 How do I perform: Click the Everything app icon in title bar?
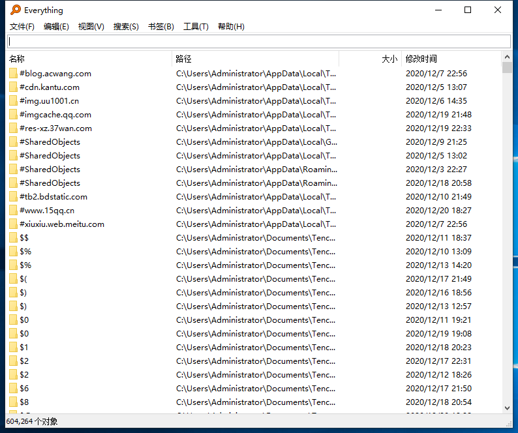point(15,10)
